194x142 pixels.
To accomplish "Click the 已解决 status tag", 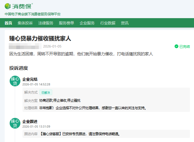I will [x=46, y=93].
